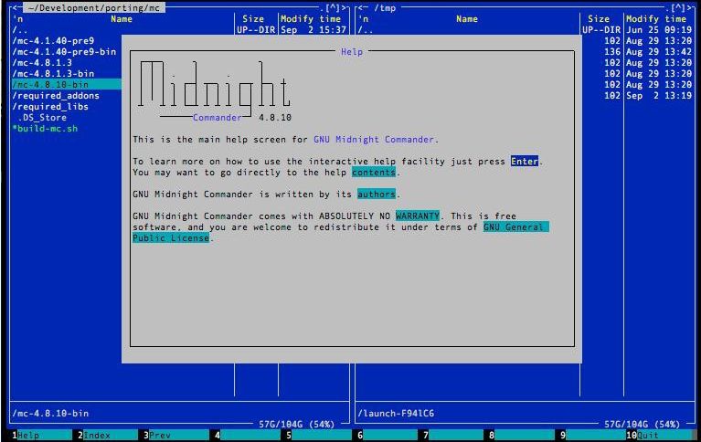The width and height of the screenshot is (701, 442).
Task: Click the Aug 29 13:42 modify time
Action: pyautogui.click(x=659, y=52)
